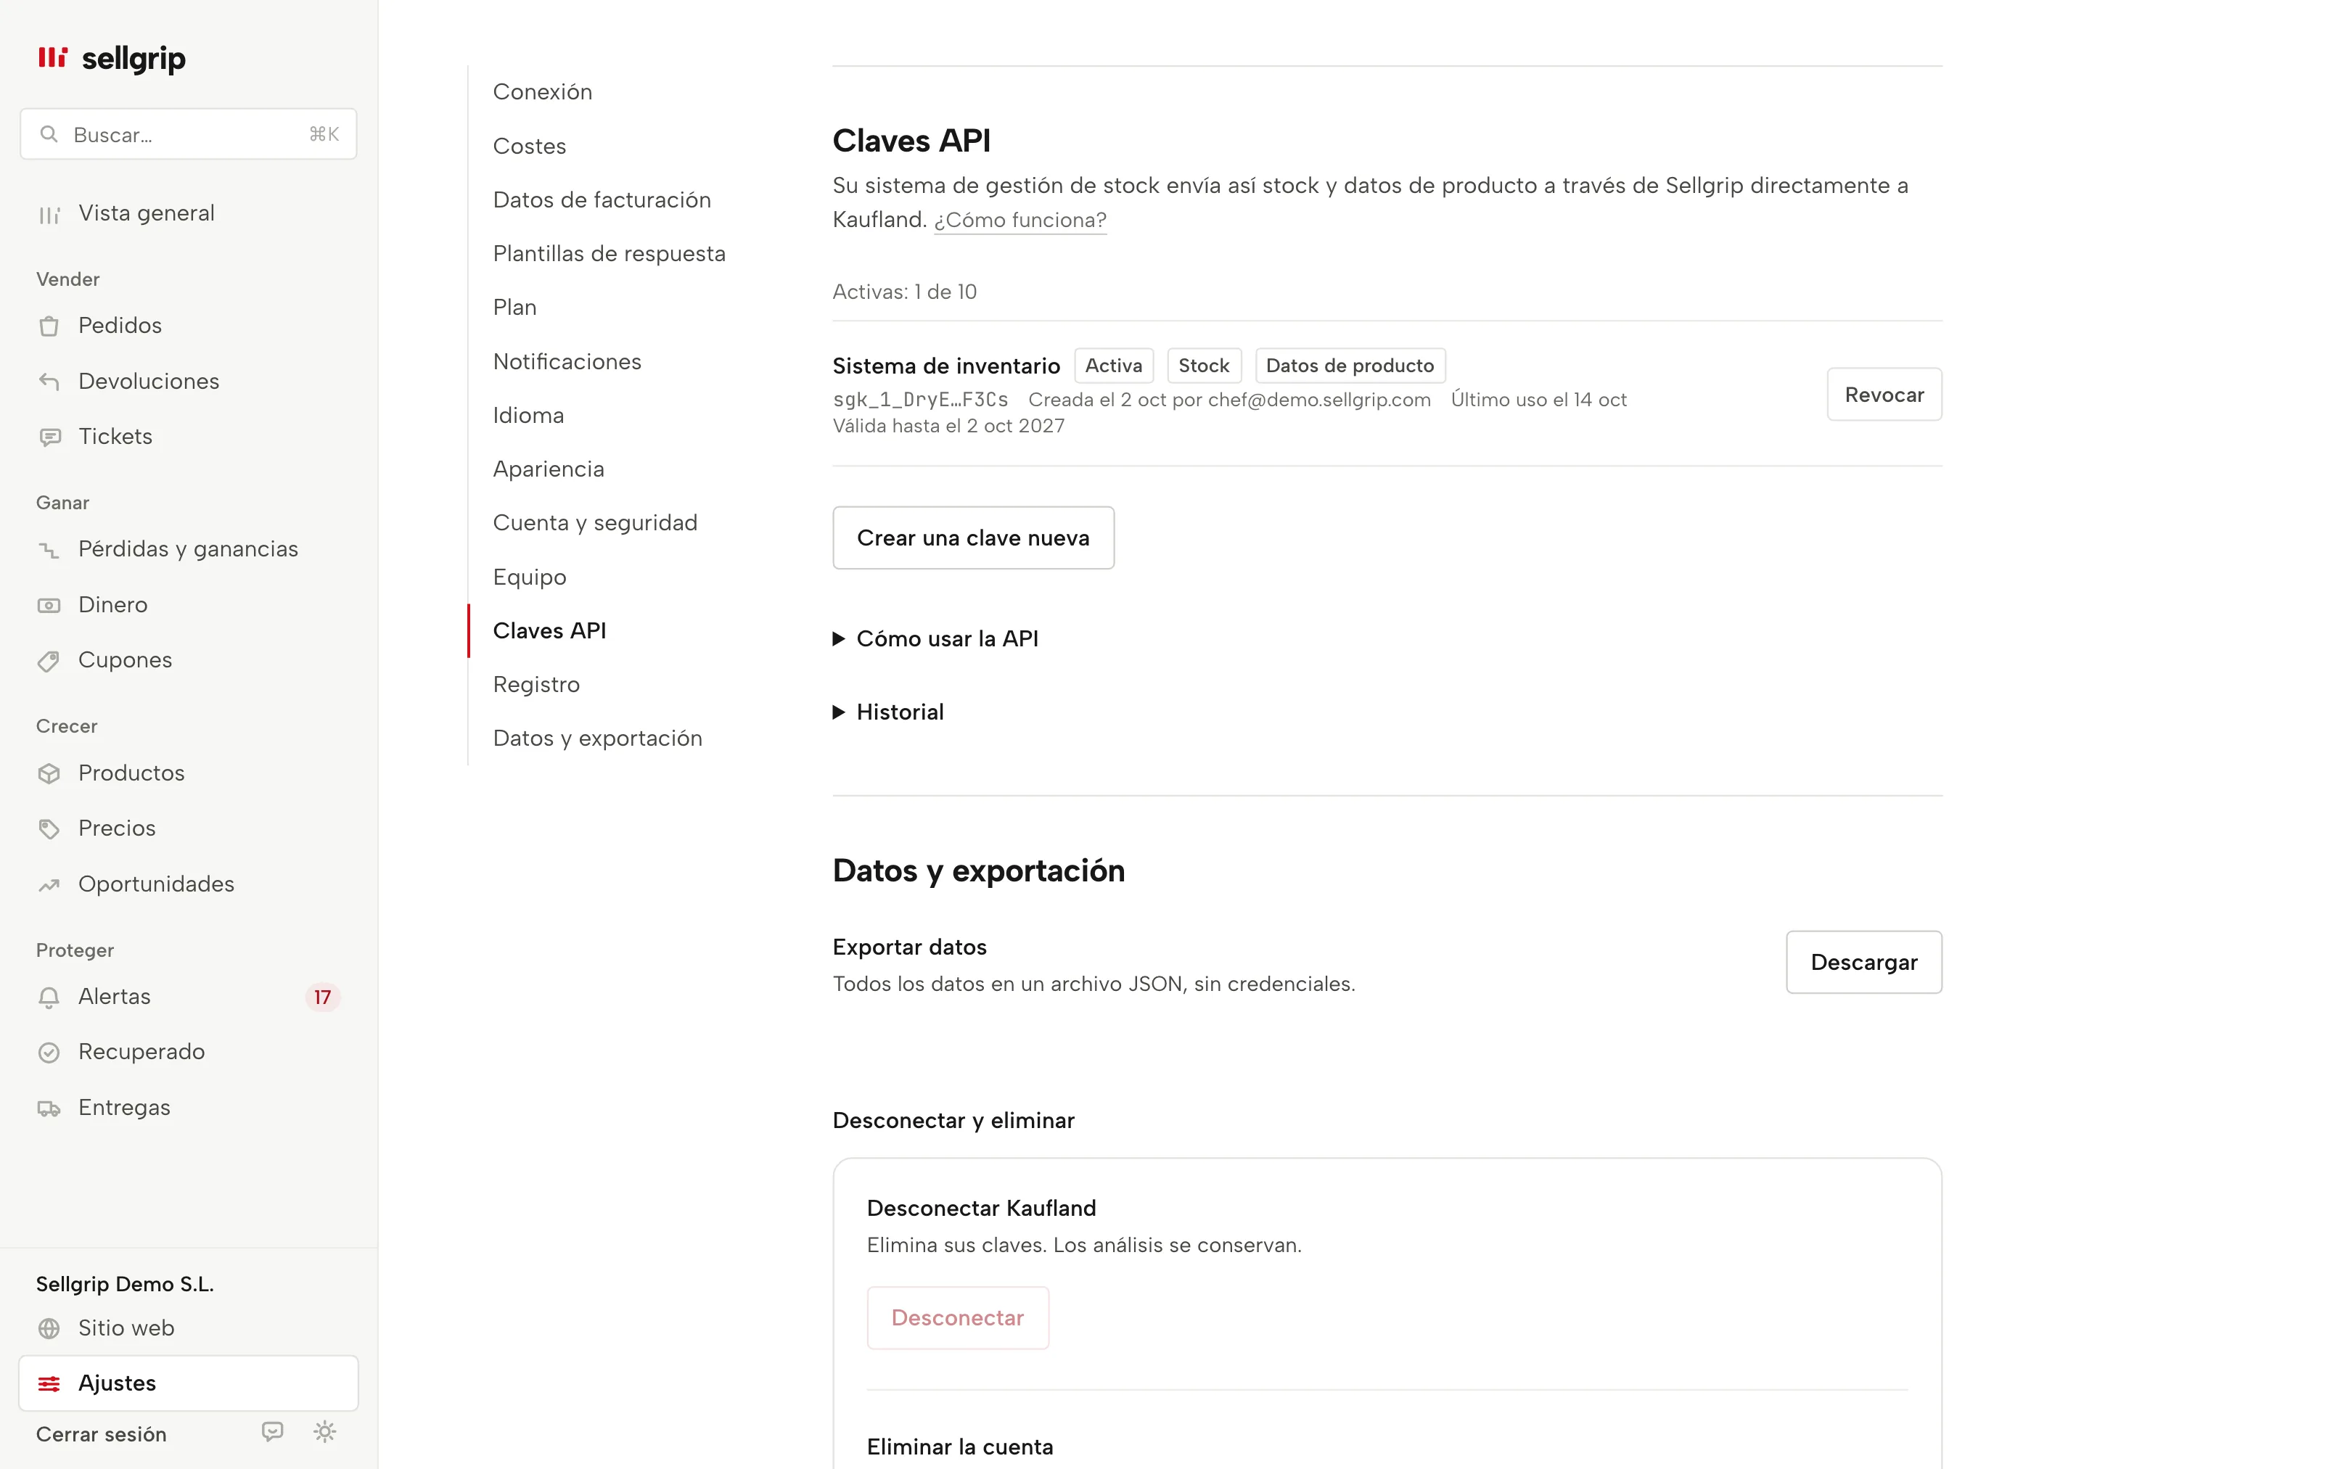This screenshot has width=2351, height=1469.
Task: Click the key prefix sgk_1_DryE…F3Cs
Action: (x=920, y=399)
